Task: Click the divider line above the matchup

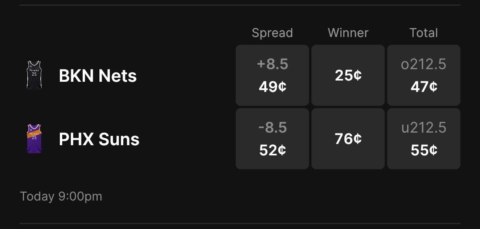Action: tap(240, 5)
